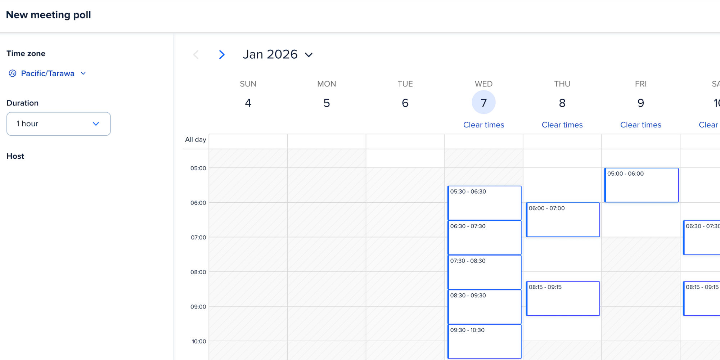Select Wednesday January 7 in the header

[483, 103]
